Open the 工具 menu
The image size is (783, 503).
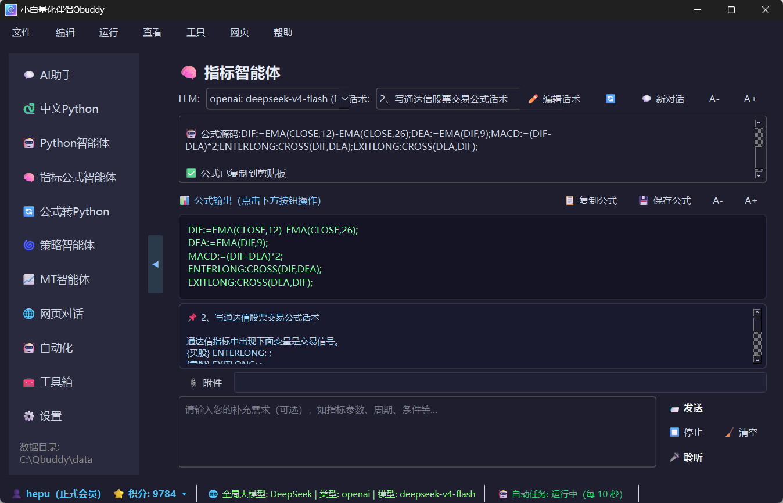tap(196, 33)
